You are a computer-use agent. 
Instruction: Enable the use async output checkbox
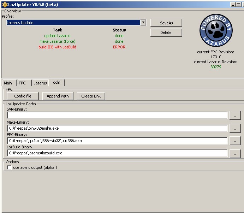click(x=10, y=168)
